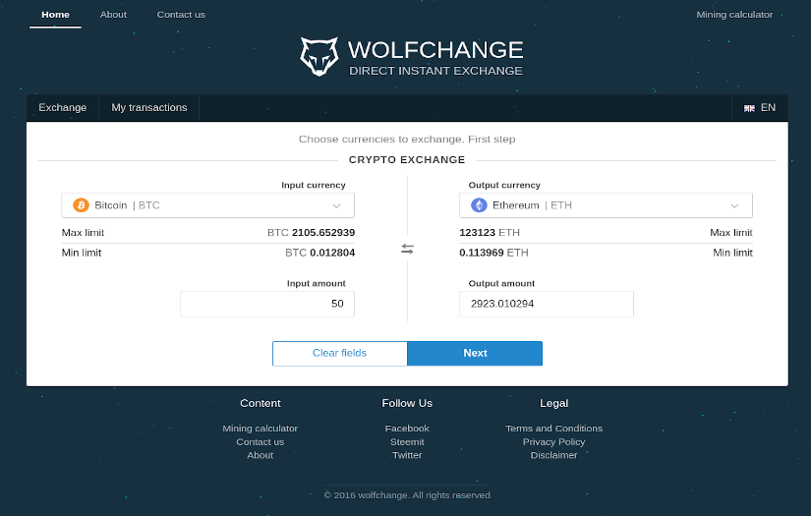This screenshot has width=811, height=516.
Task: Swap currencies with the arrows icon
Action: [x=408, y=250]
